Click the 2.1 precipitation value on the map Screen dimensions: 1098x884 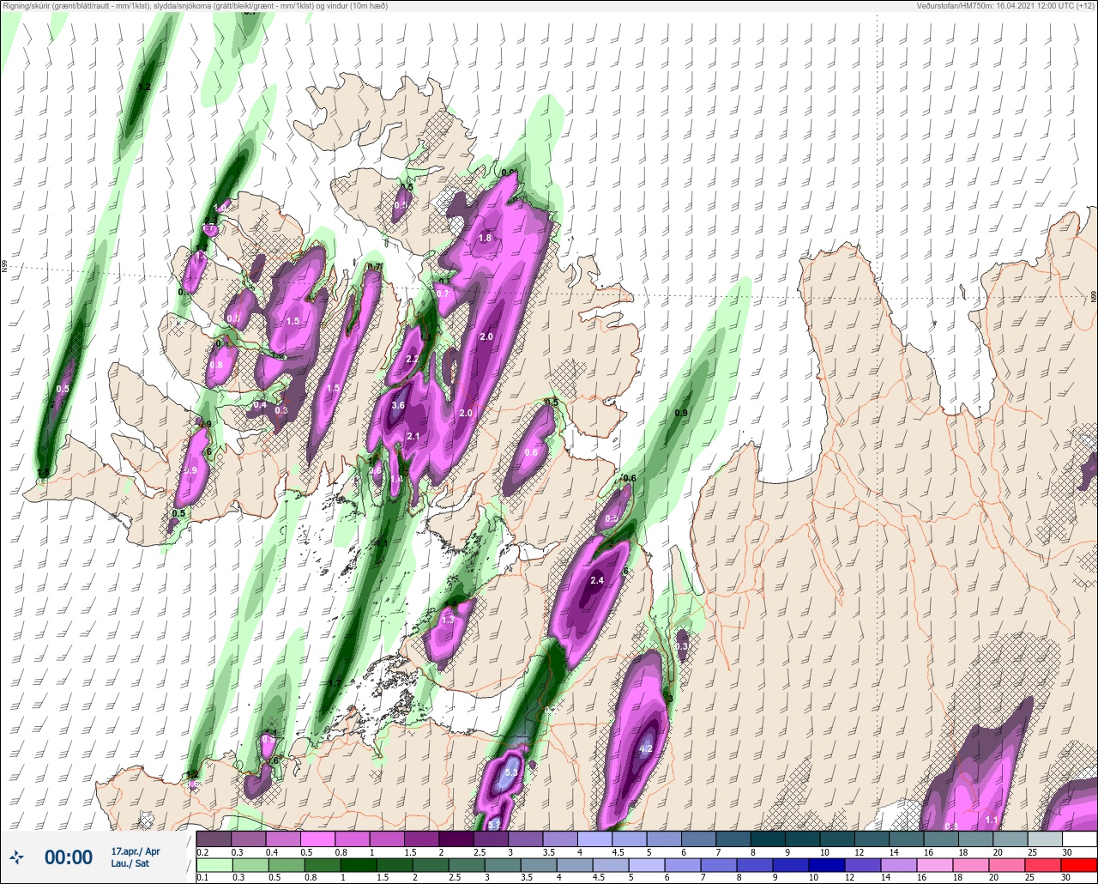coord(413,437)
